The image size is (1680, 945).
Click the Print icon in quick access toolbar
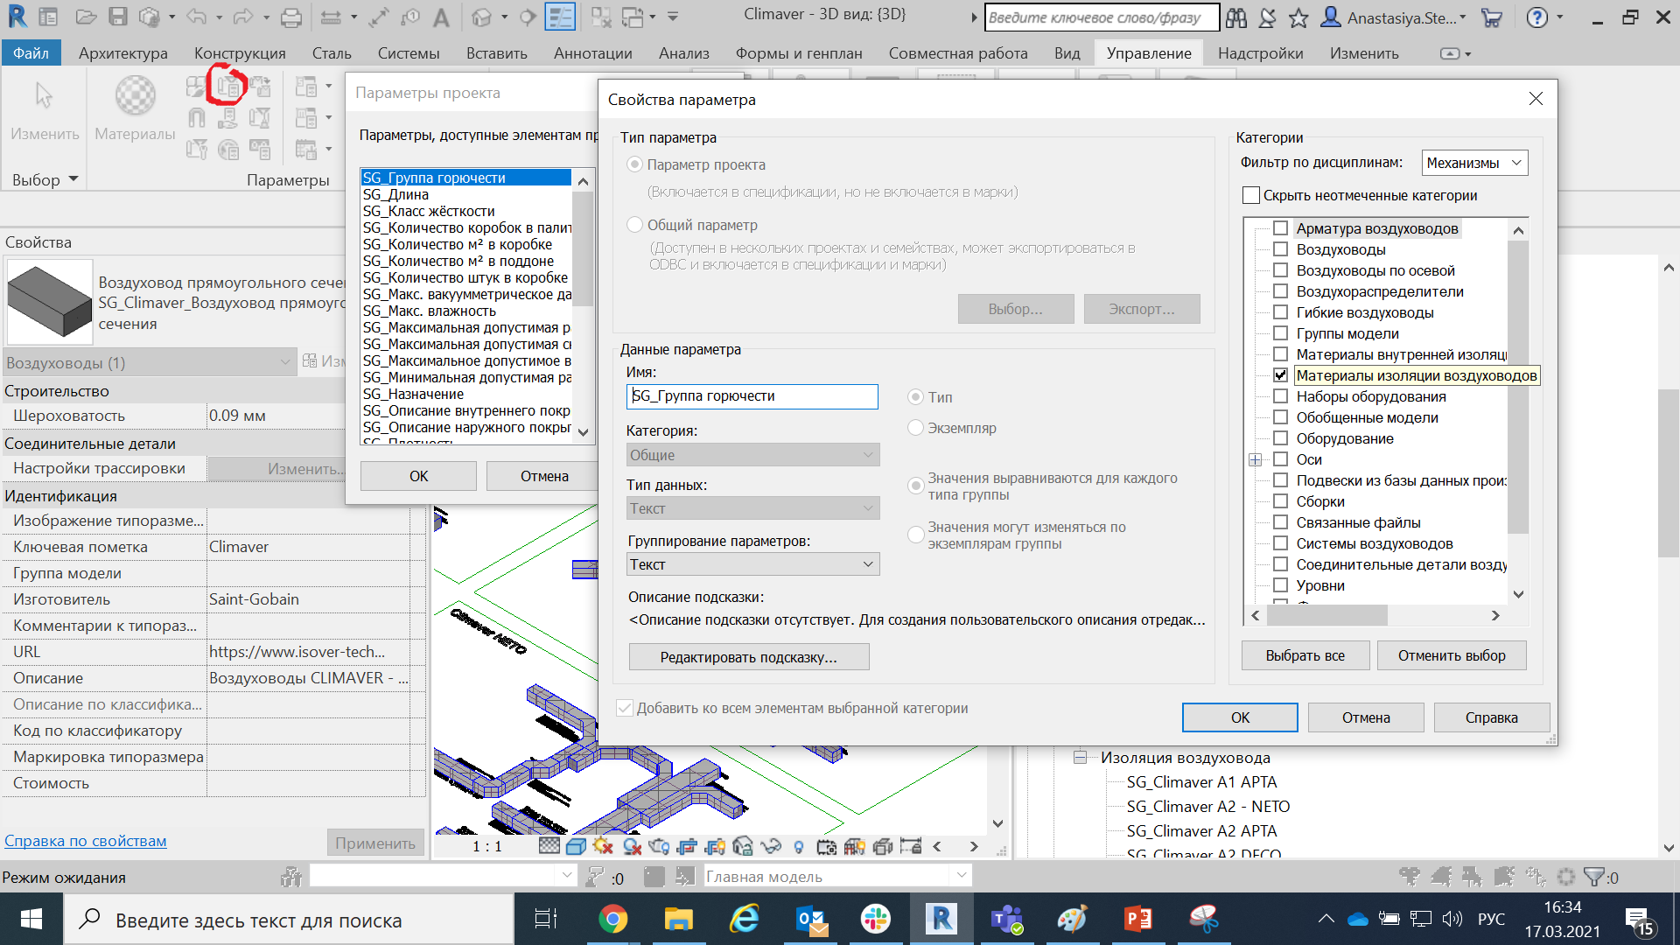click(x=291, y=17)
